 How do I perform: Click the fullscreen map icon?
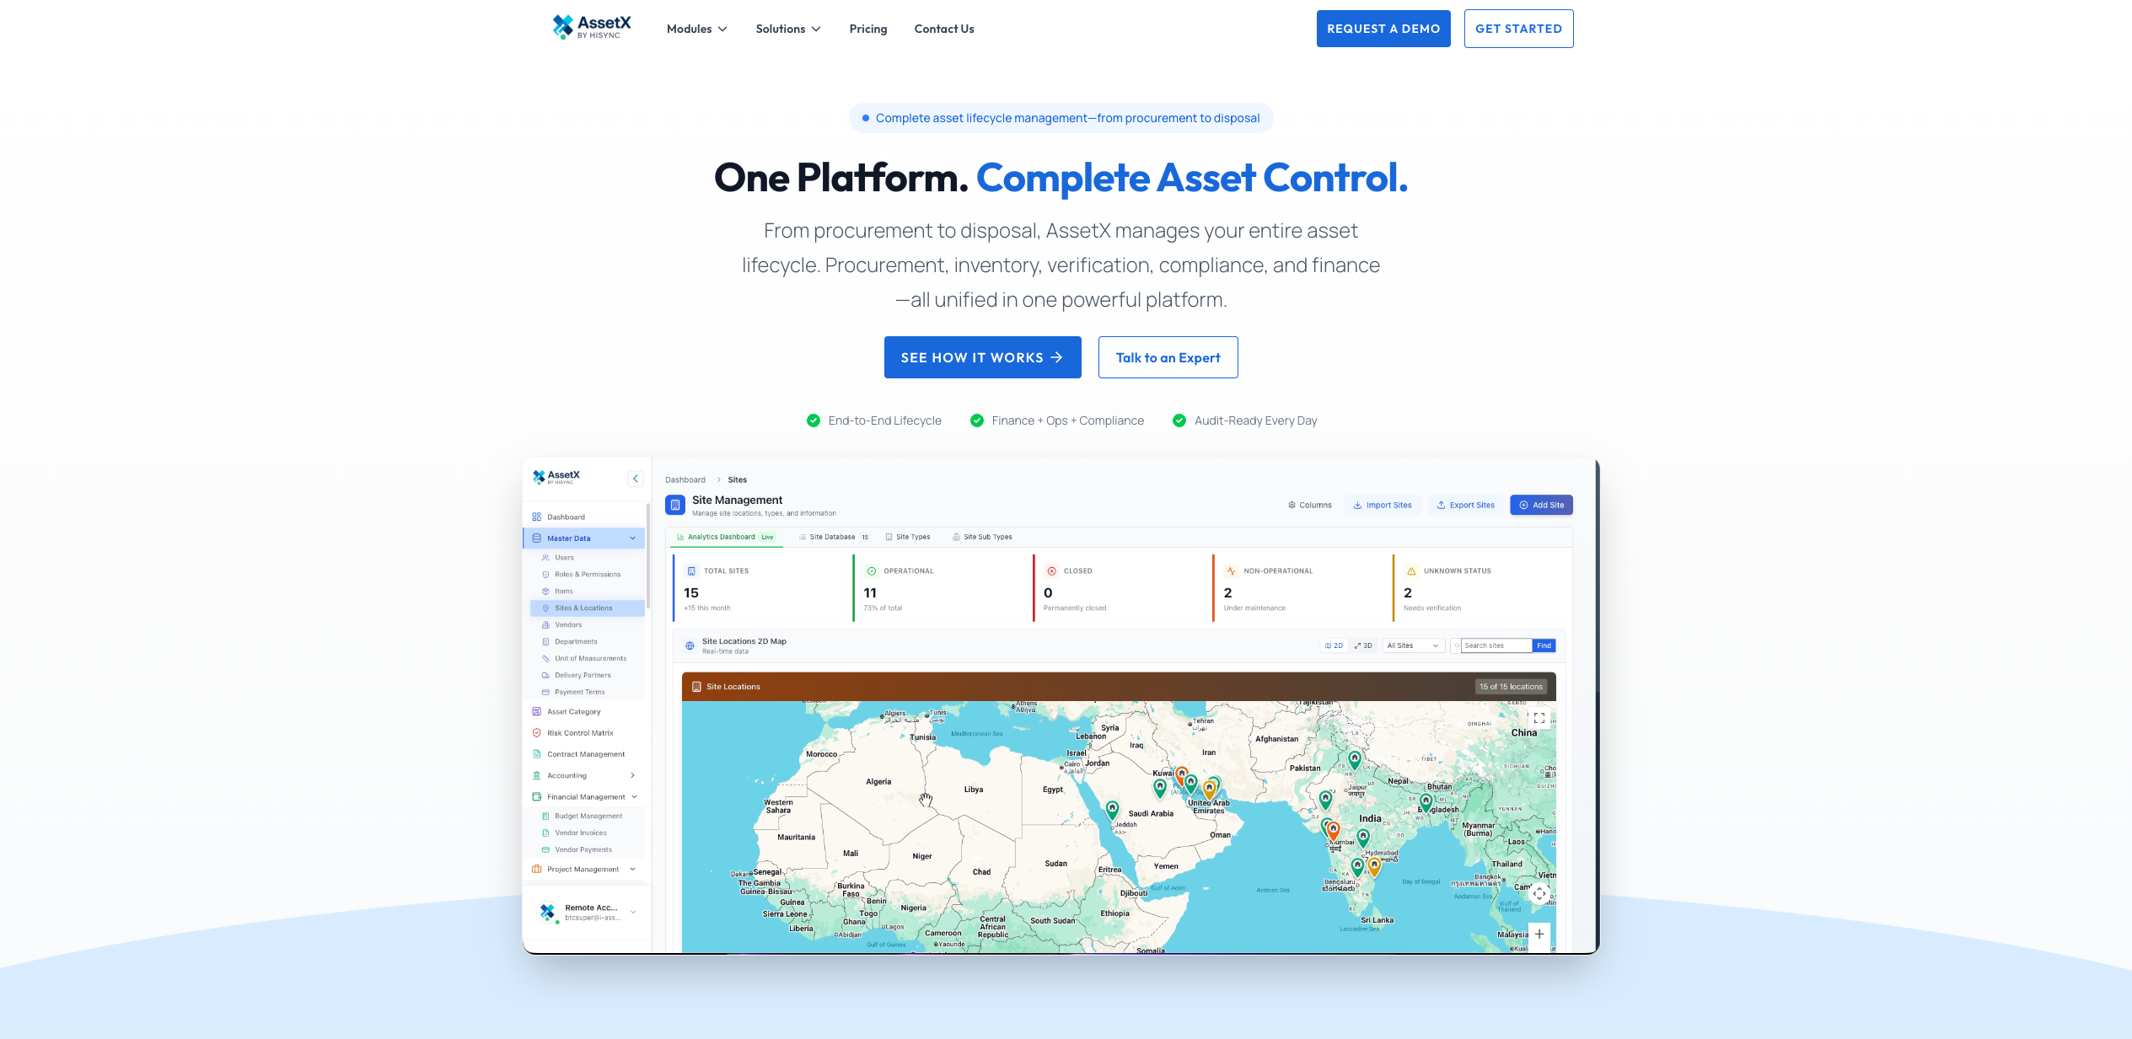tap(1539, 718)
